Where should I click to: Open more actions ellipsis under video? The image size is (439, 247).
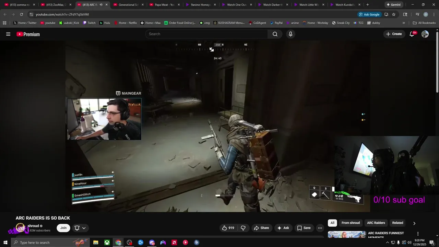(320, 228)
